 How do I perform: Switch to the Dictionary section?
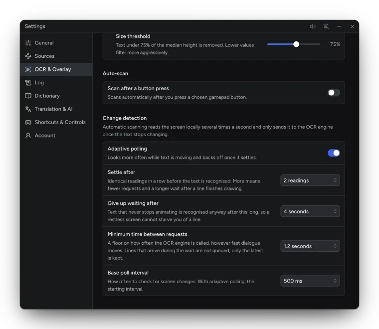tap(56, 96)
